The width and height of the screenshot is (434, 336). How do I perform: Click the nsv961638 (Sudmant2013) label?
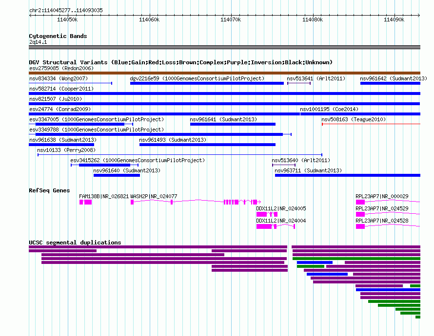(x=63, y=140)
